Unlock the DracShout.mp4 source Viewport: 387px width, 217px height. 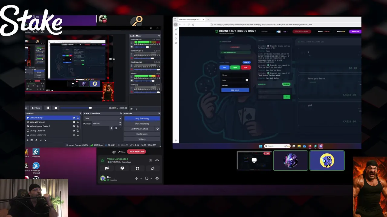pos(78,118)
